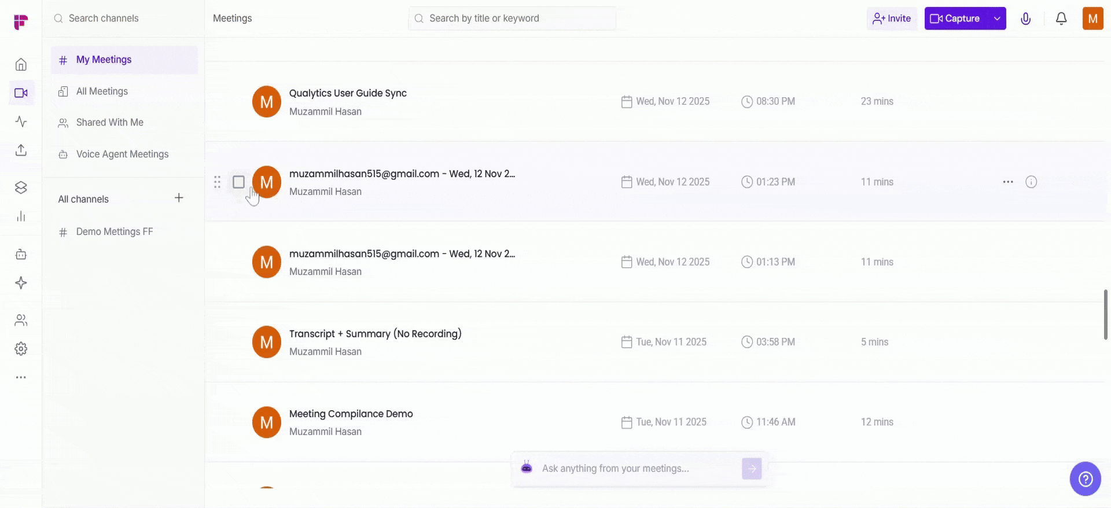This screenshot has width=1111, height=508.
Task: Click the info icon on hovered meeting
Action: [1031, 182]
